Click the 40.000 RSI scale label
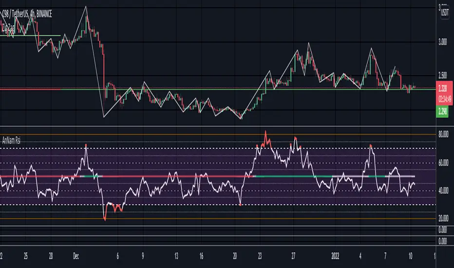The height and width of the screenshot is (268, 454). click(443, 191)
